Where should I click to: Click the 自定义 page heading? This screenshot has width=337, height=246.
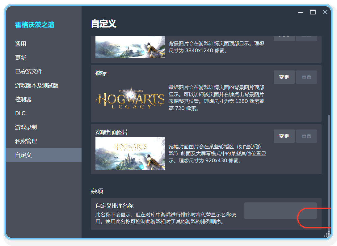103,24
